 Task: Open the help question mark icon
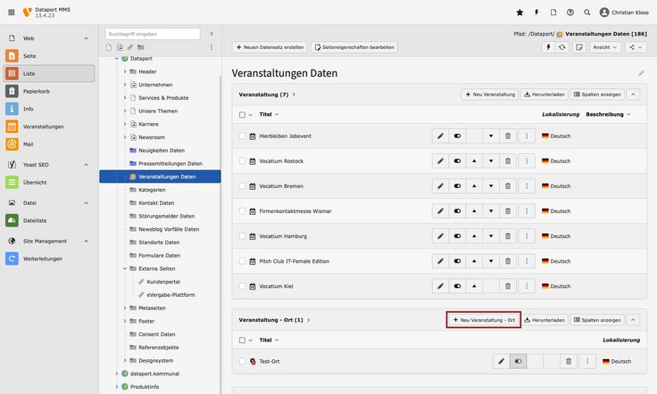pos(570,12)
